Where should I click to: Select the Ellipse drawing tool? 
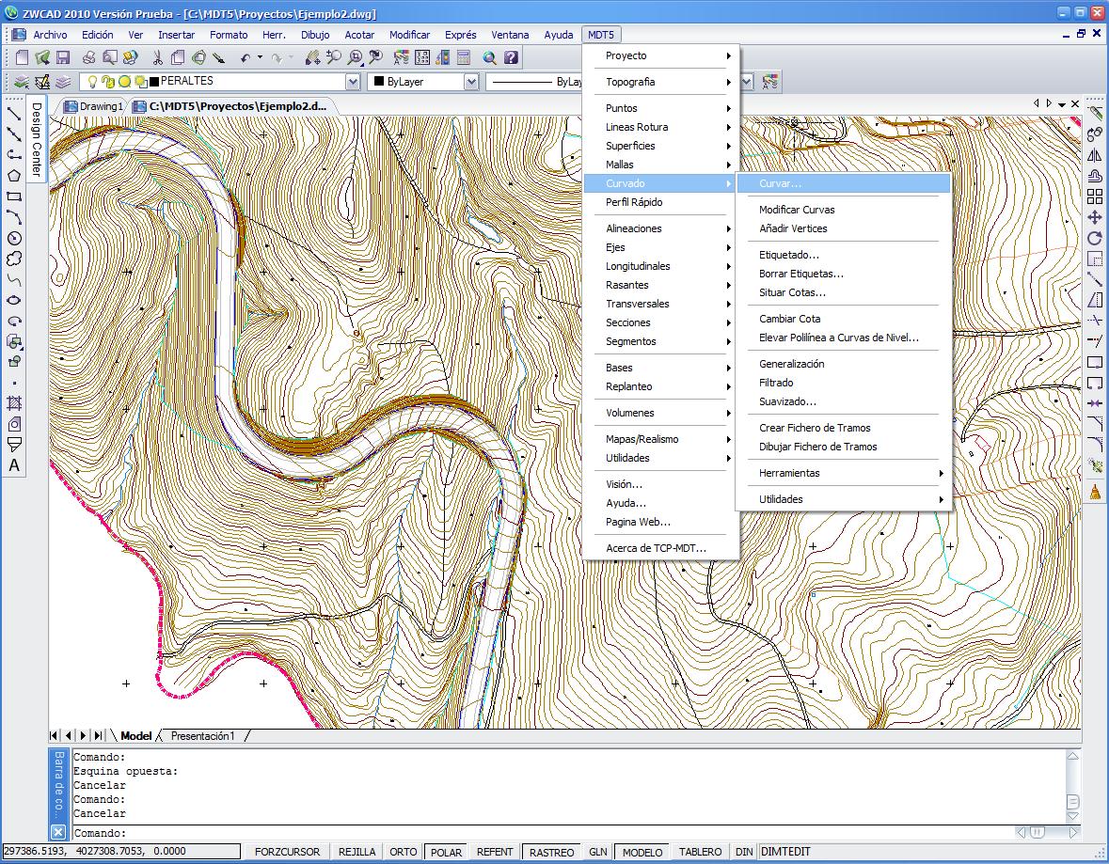click(13, 300)
